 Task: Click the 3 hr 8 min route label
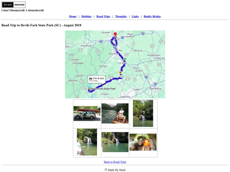coord(97,79)
